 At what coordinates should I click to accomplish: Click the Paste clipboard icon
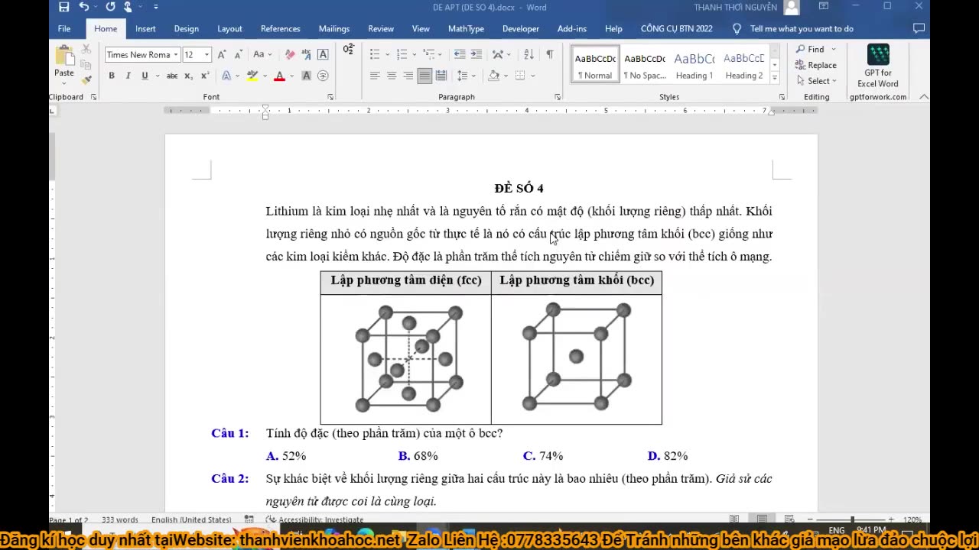tap(64, 56)
